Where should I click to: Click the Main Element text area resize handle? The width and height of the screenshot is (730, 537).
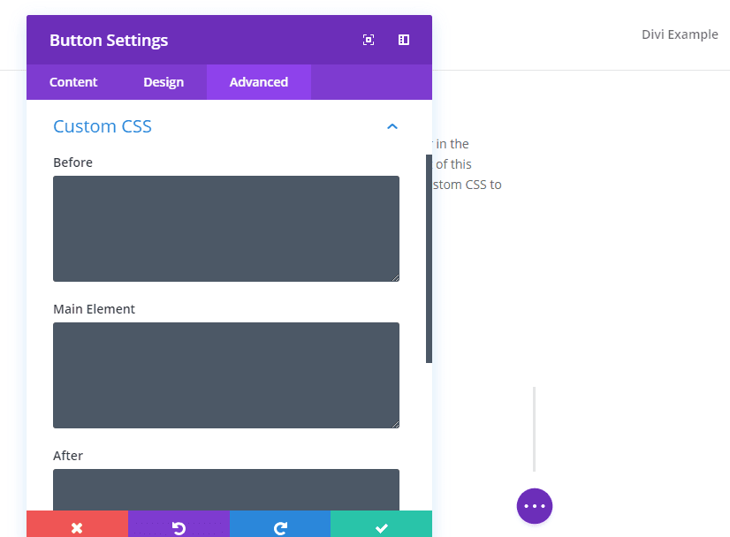pyautogui.click(x=395, y=424)
